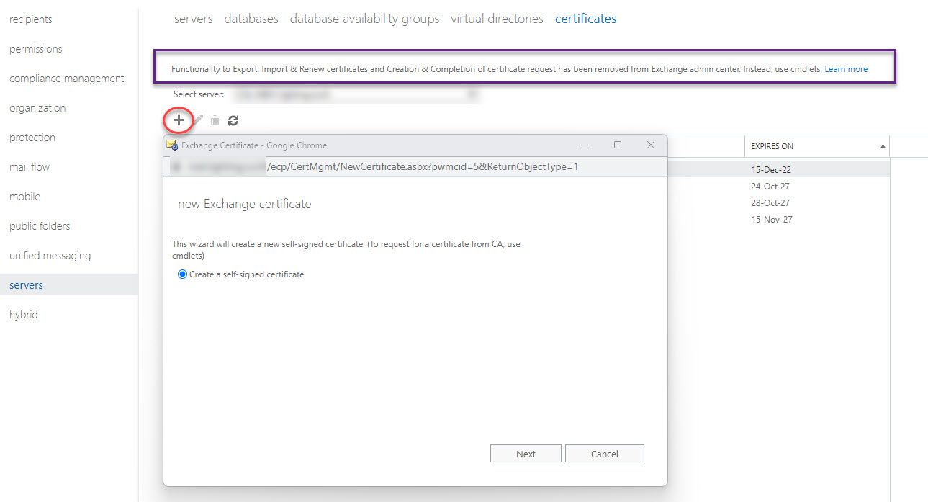The image size is (928, 502).
Task: Click the Cancel button in wizard
Action: pos(605,454)
